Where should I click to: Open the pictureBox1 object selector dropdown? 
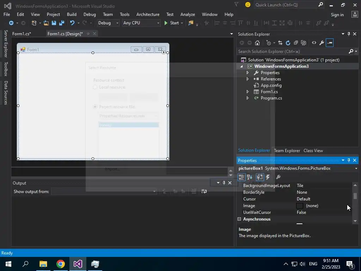pyautogui.click(x=356, y=168)
